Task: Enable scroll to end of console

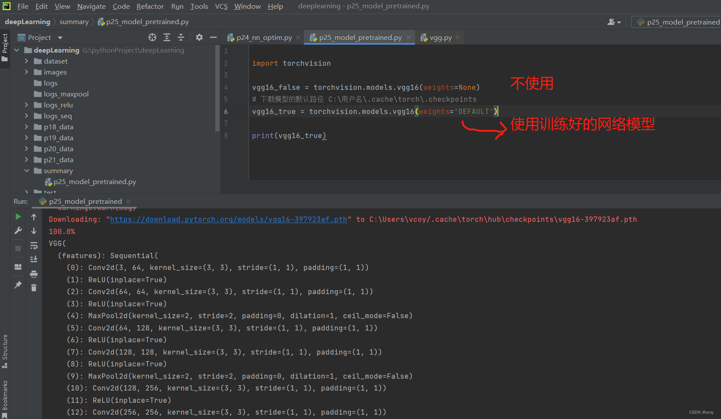Action: tap(34, 259)
